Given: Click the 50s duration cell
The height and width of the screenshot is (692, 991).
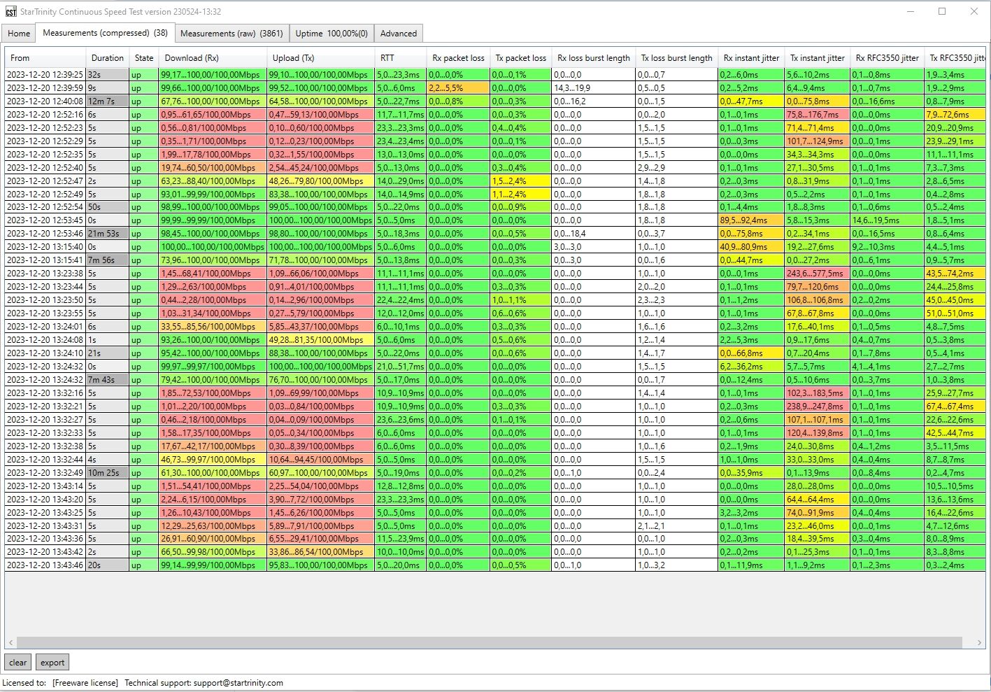Looking at the screenshot, I should click(108, 207).
